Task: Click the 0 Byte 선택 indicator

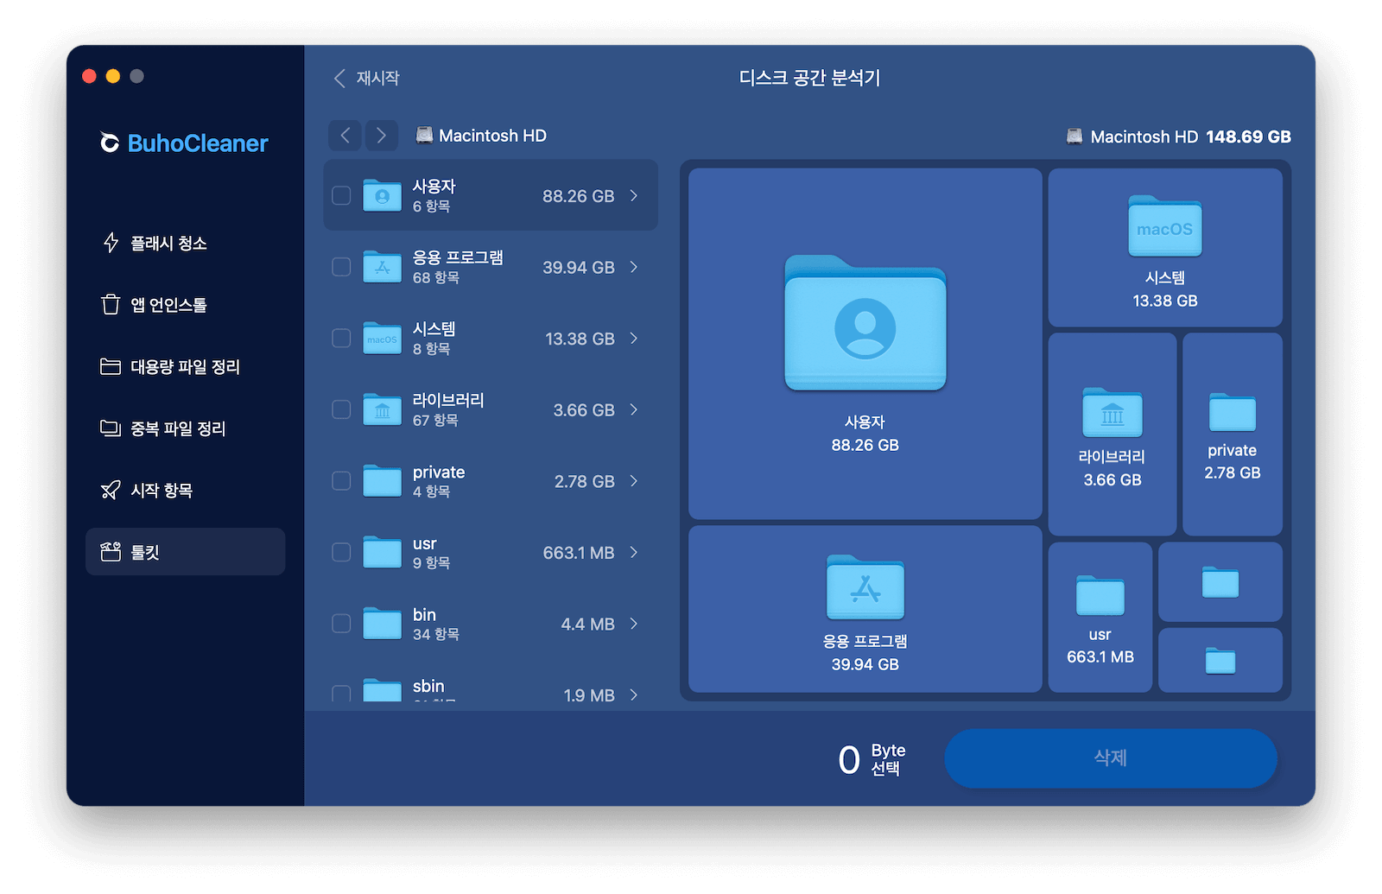Action: click(x=872, y=758)
